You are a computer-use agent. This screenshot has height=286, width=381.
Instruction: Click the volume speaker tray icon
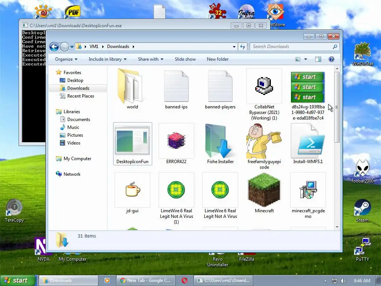343,281
